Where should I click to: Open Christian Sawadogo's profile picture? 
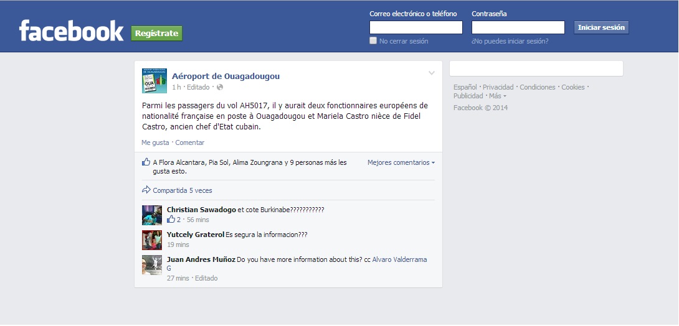pyautogui.click(x=152, y=215)
